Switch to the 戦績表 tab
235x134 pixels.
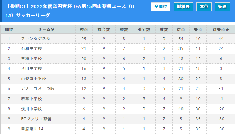tap(183, 7)
